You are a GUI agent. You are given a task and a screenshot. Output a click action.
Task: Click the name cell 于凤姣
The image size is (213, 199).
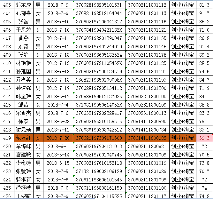[24, 30]
